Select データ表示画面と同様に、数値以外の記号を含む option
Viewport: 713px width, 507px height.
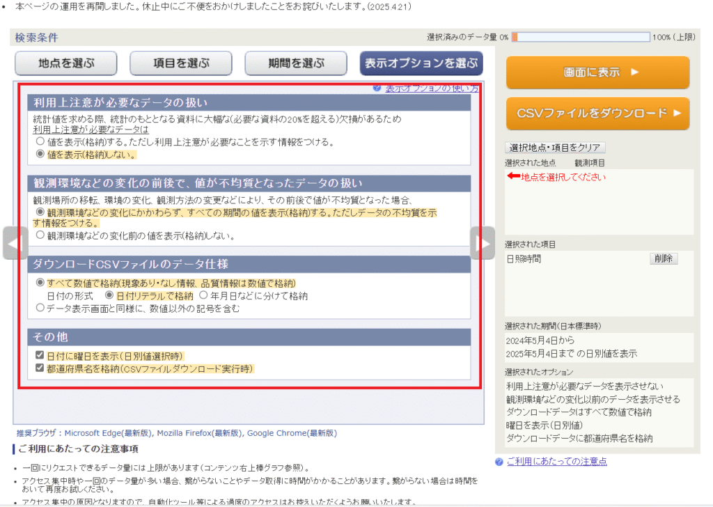tap(40, 307)
